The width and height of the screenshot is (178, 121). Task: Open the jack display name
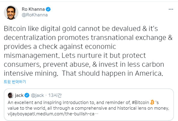[19, 95]
